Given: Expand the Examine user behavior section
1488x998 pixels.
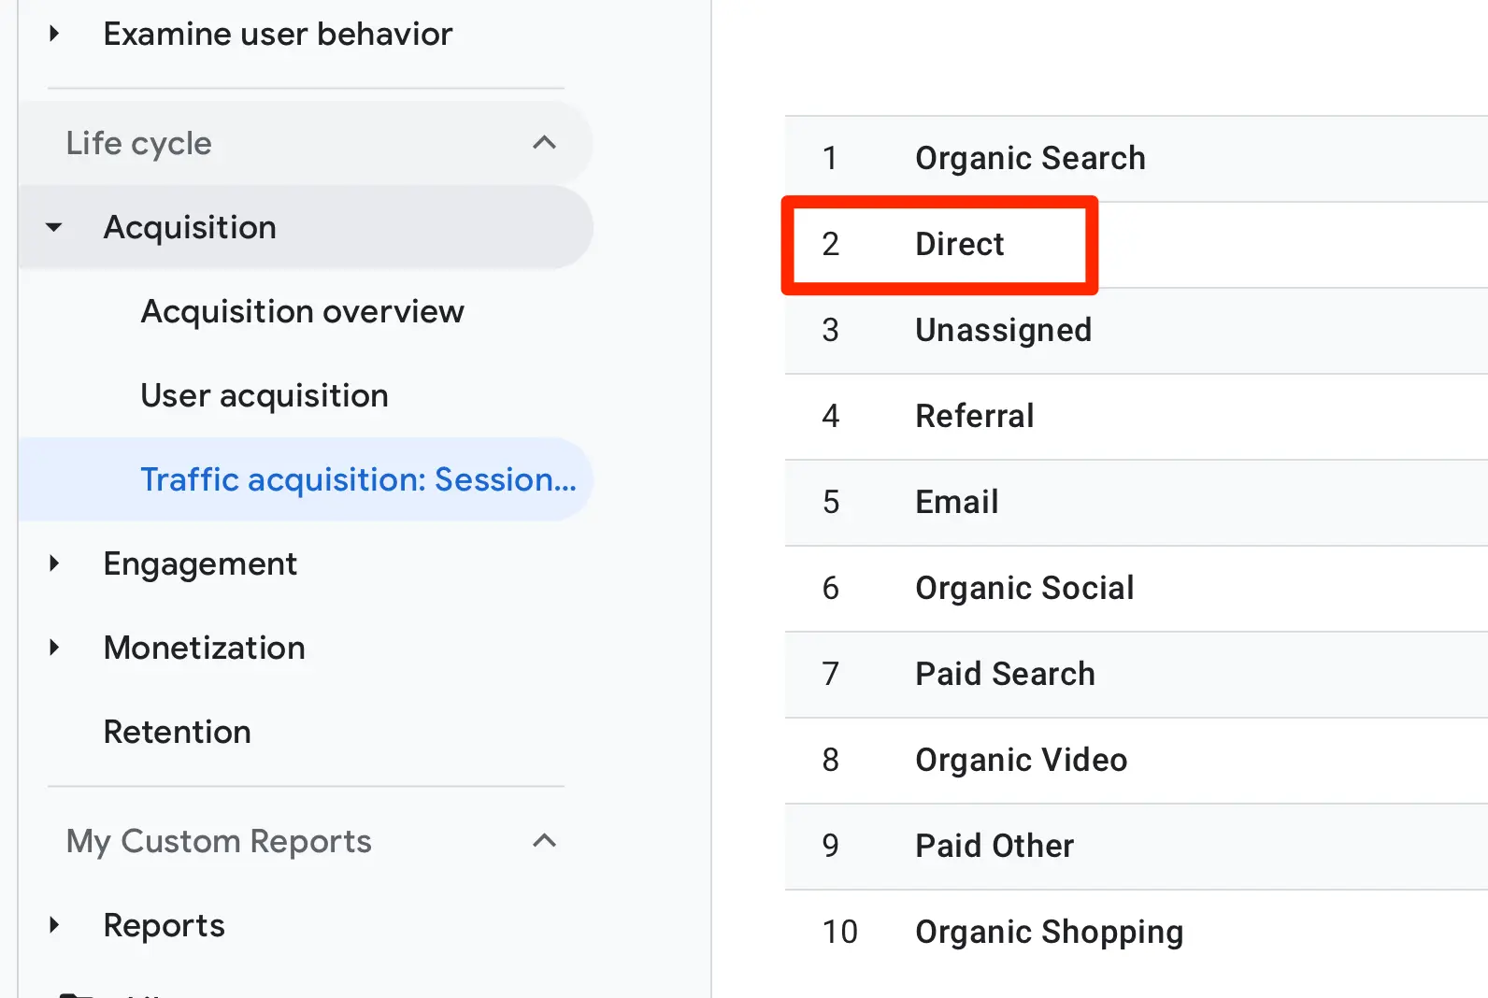Looking at the screenshot, I should (54, 35).
